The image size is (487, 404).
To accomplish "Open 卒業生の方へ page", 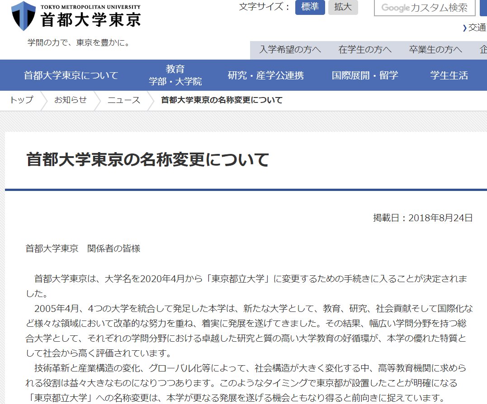I will pos(435,50).
